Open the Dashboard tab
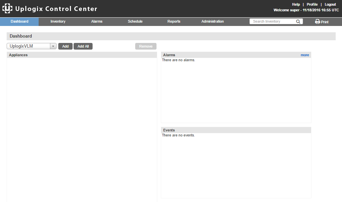 [19, 22]
